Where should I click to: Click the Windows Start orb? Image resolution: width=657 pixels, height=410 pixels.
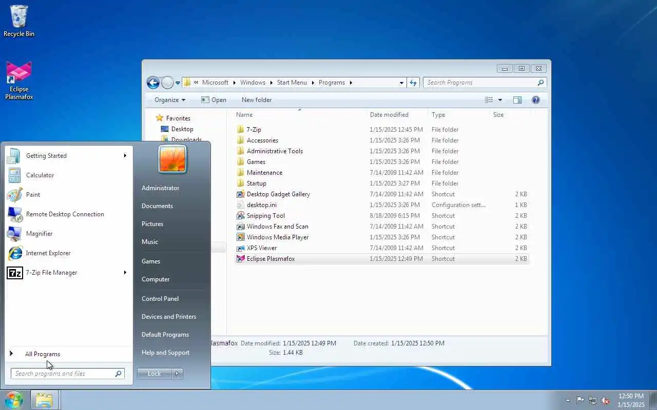point(14,400)
